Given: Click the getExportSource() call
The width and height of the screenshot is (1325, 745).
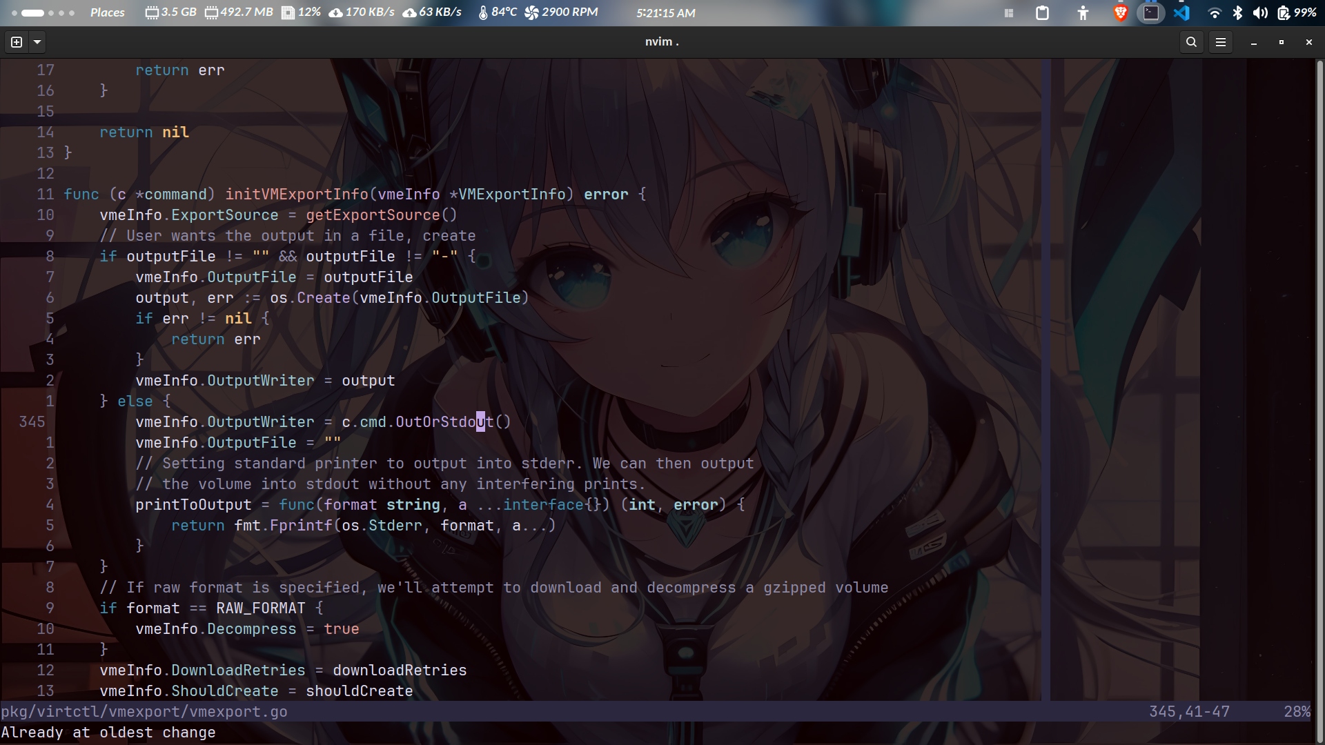Looking at the screenshot, I should 382,215.
